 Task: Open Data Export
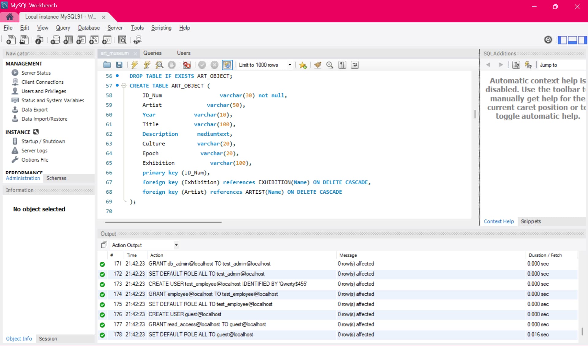tap(34, 109)
